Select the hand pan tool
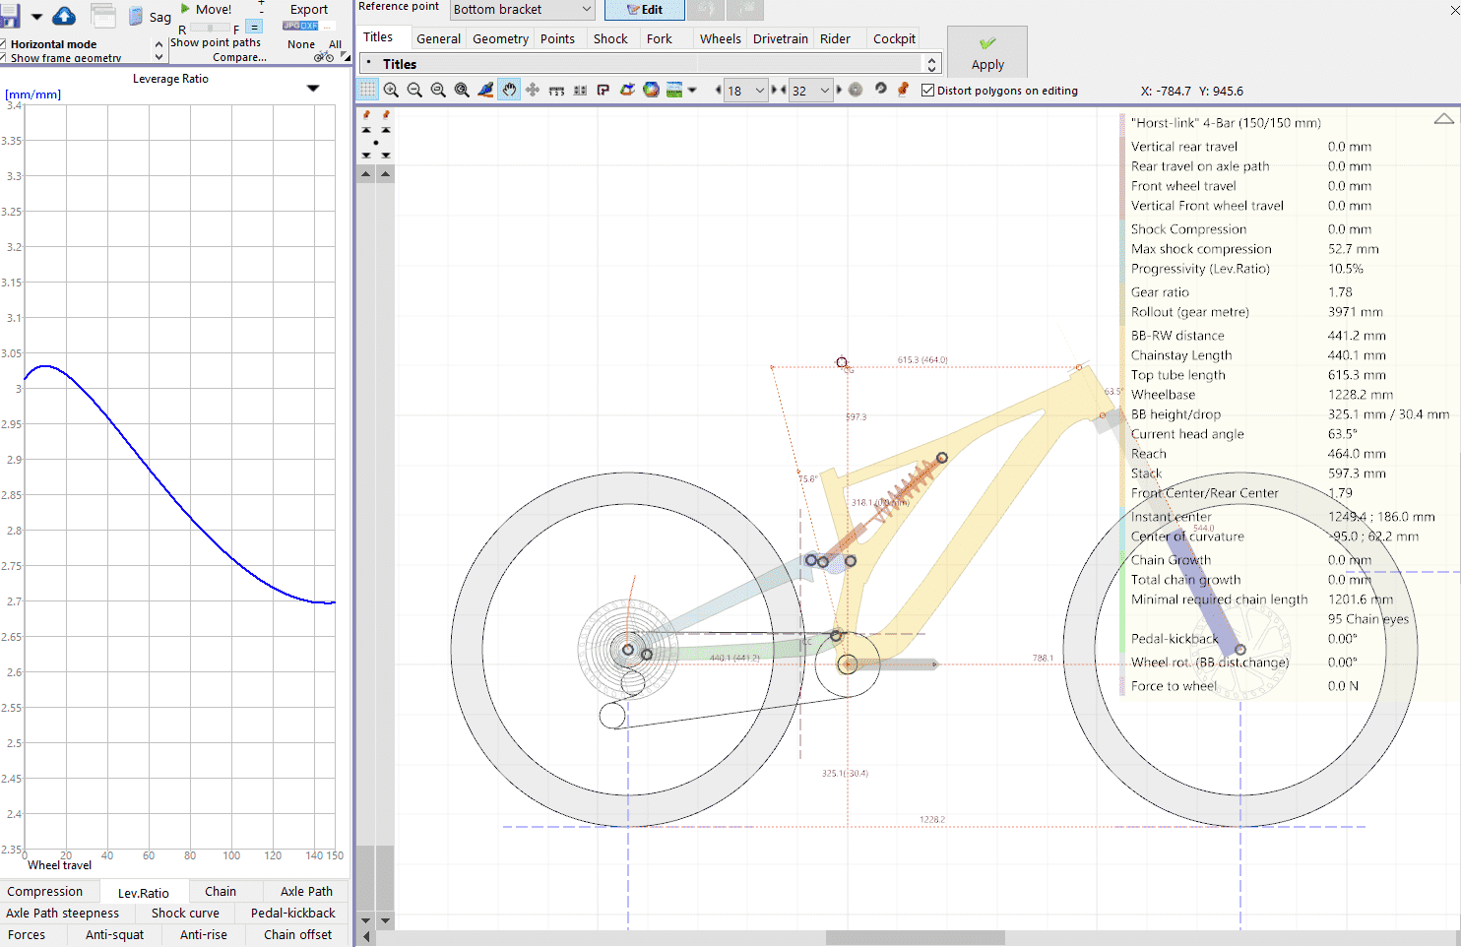Viewport: 1461px width, 947px height. point(509,90)
